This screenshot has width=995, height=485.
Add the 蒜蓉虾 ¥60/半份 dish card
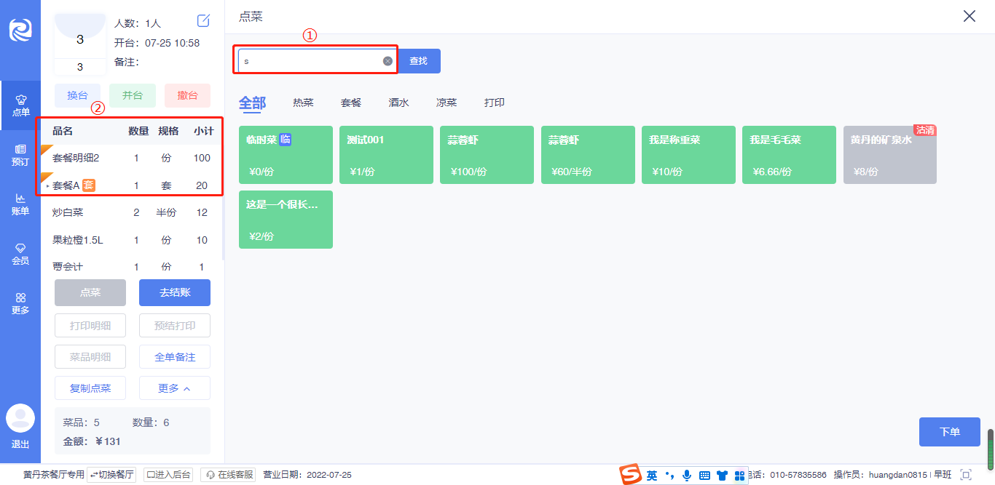[588, 155]
